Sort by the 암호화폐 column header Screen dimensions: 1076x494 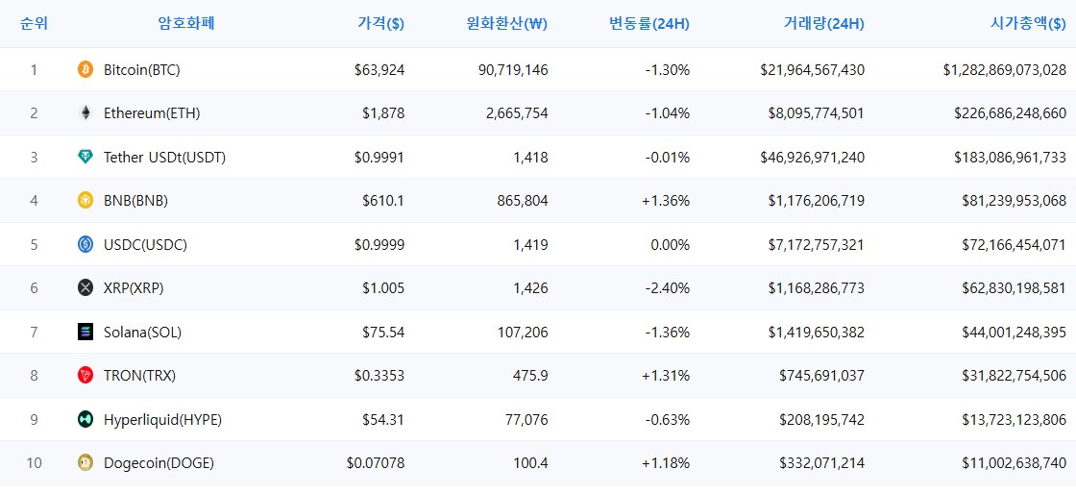pos(186,23)
